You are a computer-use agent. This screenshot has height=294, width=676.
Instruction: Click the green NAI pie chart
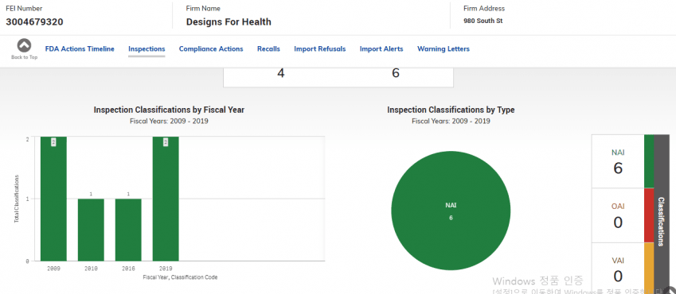451,211
